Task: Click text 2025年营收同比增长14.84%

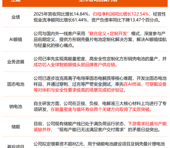Action: [x=61, y=14]
